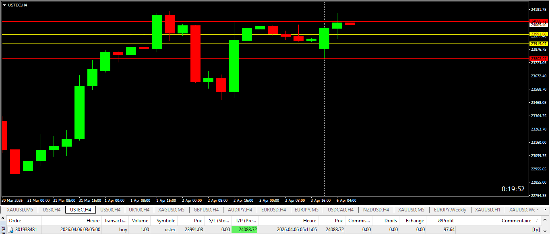The width and height of the screenshot is (550, 234).
Task: Click the order icon beside ticket 301938481
Action: (x=11, y=230)
